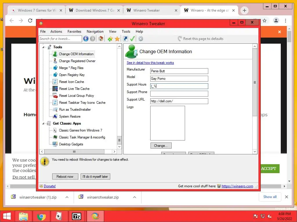Click tree panel scroll up arrow
The height and width of the screenshot is (222, 297).
tap(119, 47)
